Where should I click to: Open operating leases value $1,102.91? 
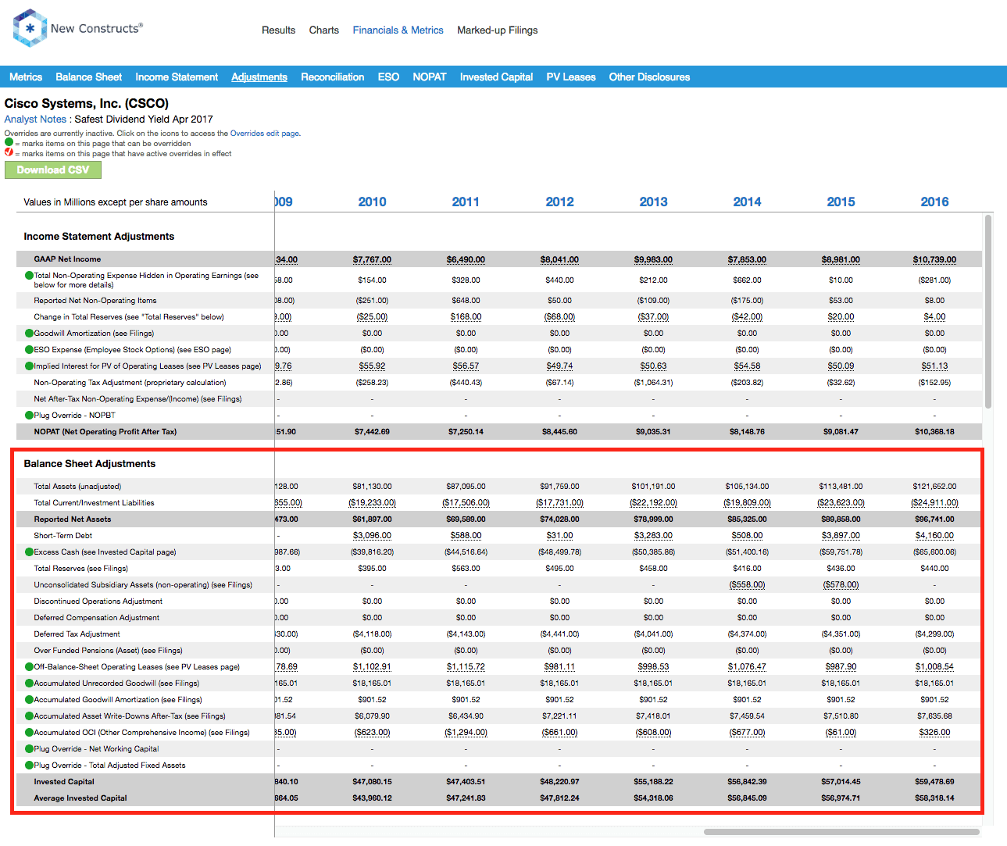[x=372, y=667]
